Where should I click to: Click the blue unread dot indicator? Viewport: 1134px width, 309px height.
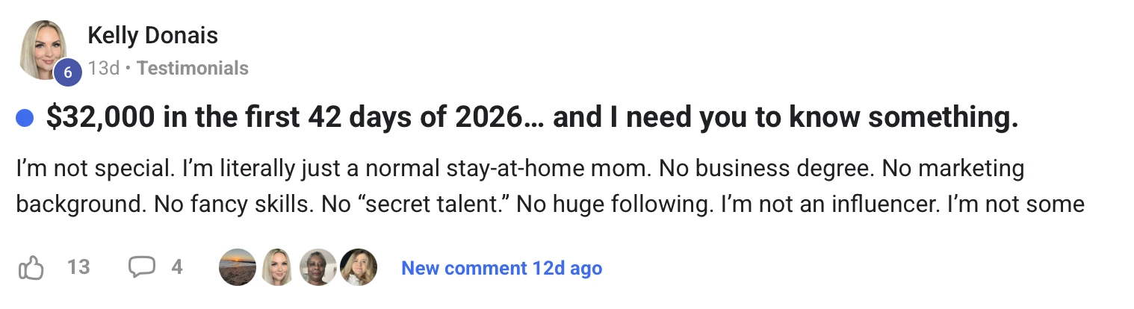tap(25, 118)
